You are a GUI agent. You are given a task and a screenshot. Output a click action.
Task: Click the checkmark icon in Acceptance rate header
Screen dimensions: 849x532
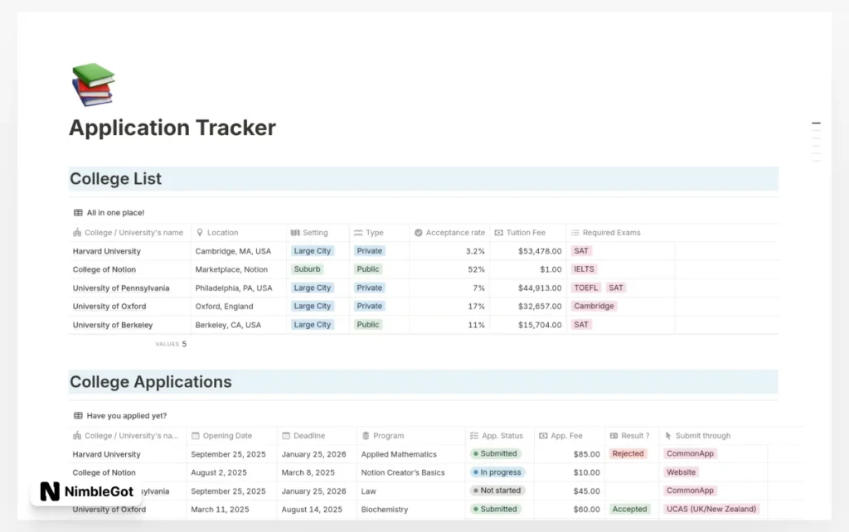[418, 233]
